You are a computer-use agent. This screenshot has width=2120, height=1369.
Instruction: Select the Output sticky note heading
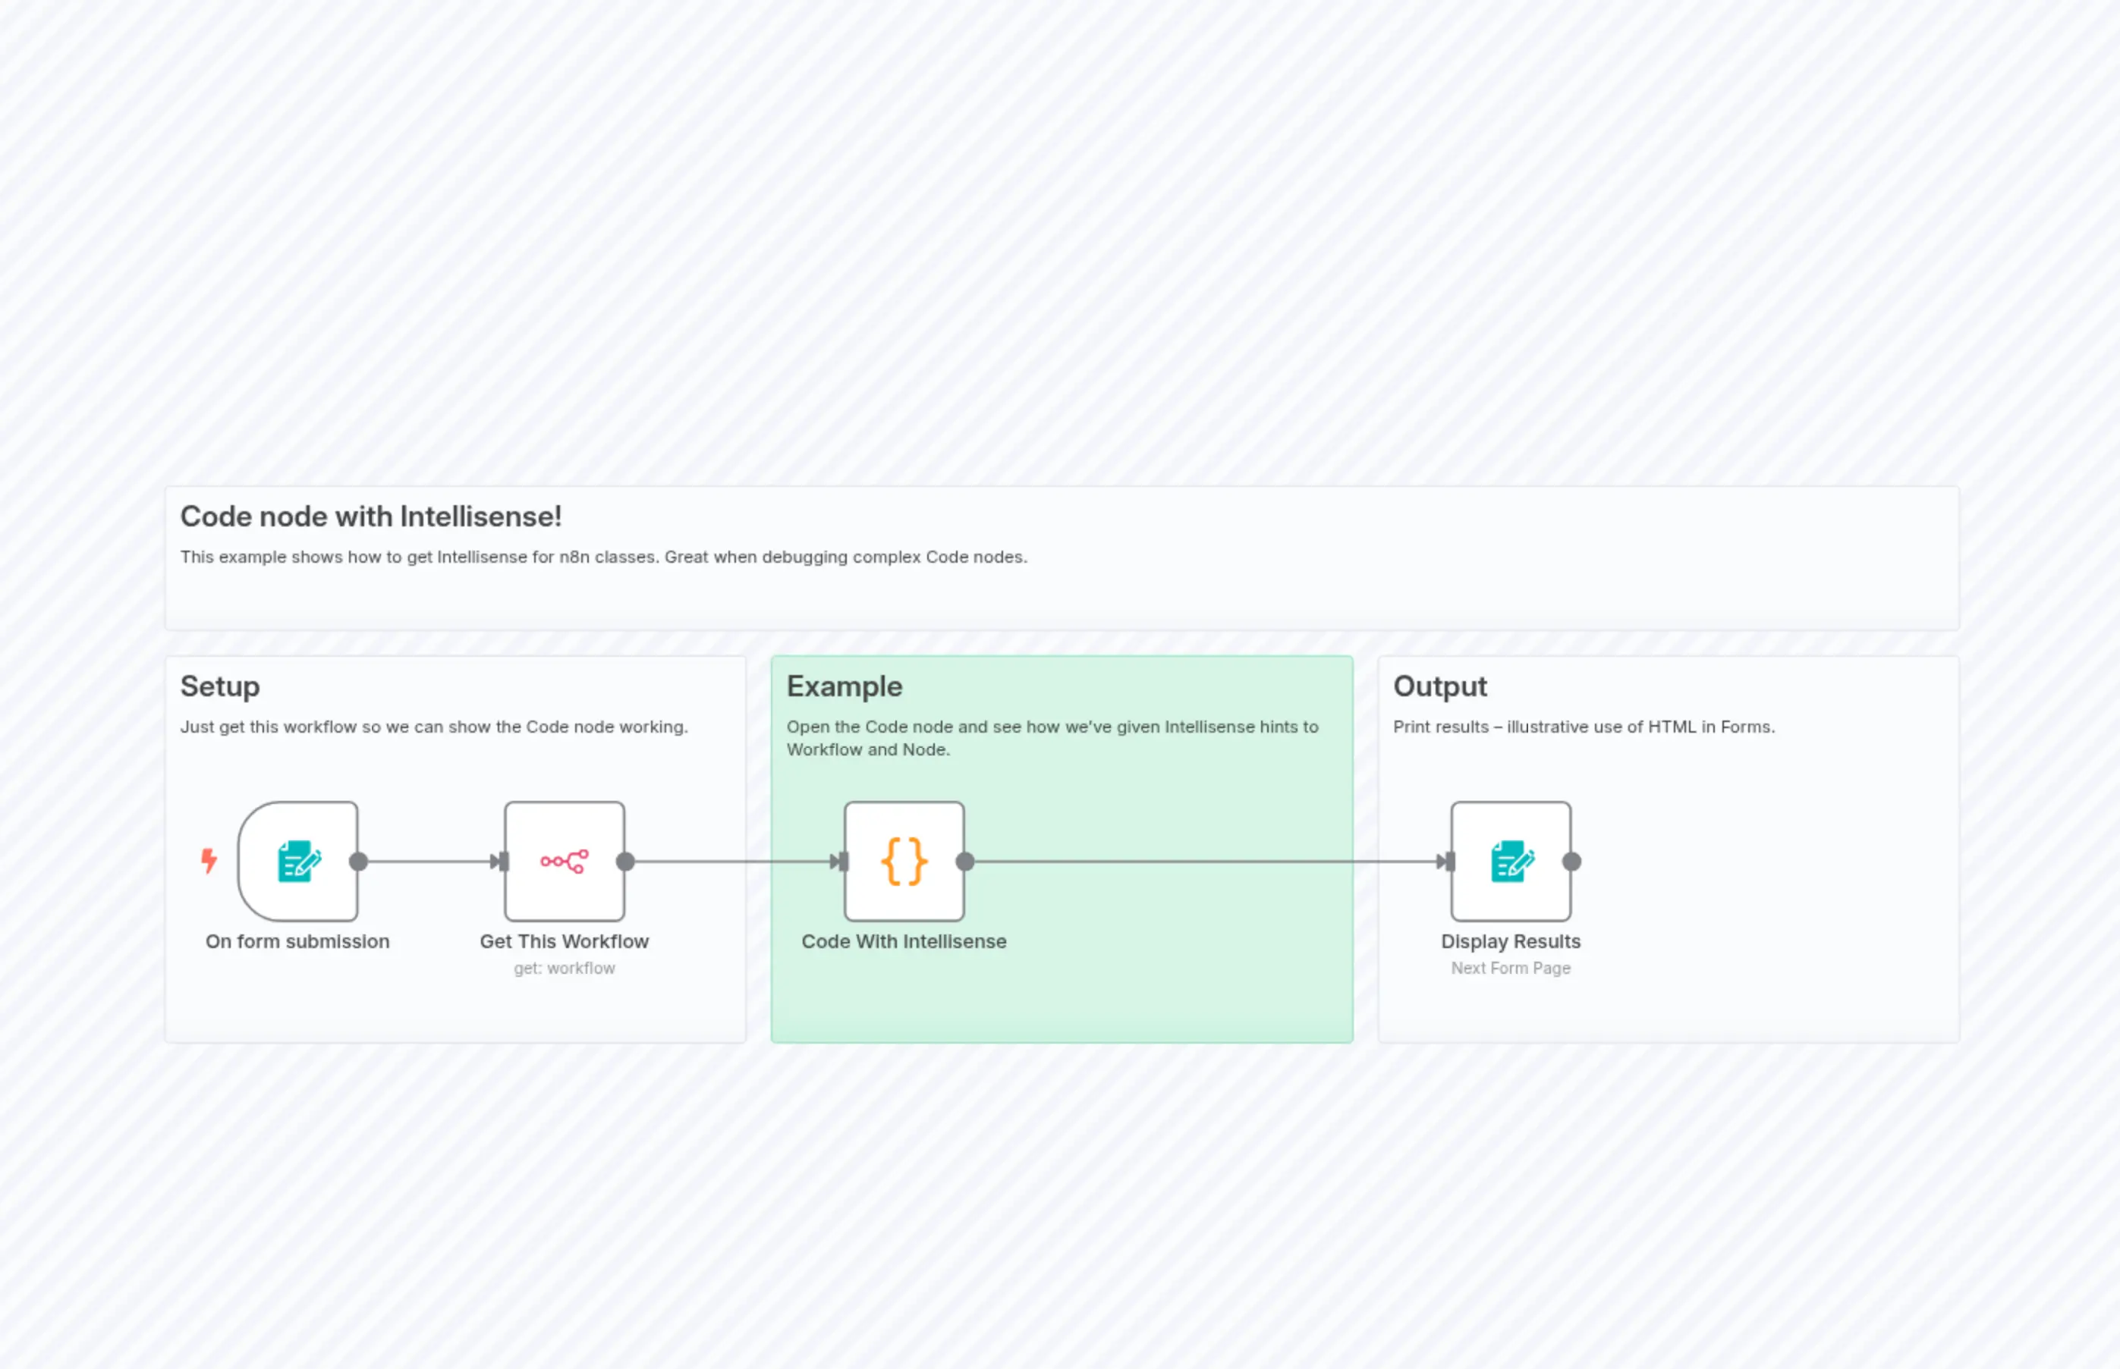click(1441, 686)
